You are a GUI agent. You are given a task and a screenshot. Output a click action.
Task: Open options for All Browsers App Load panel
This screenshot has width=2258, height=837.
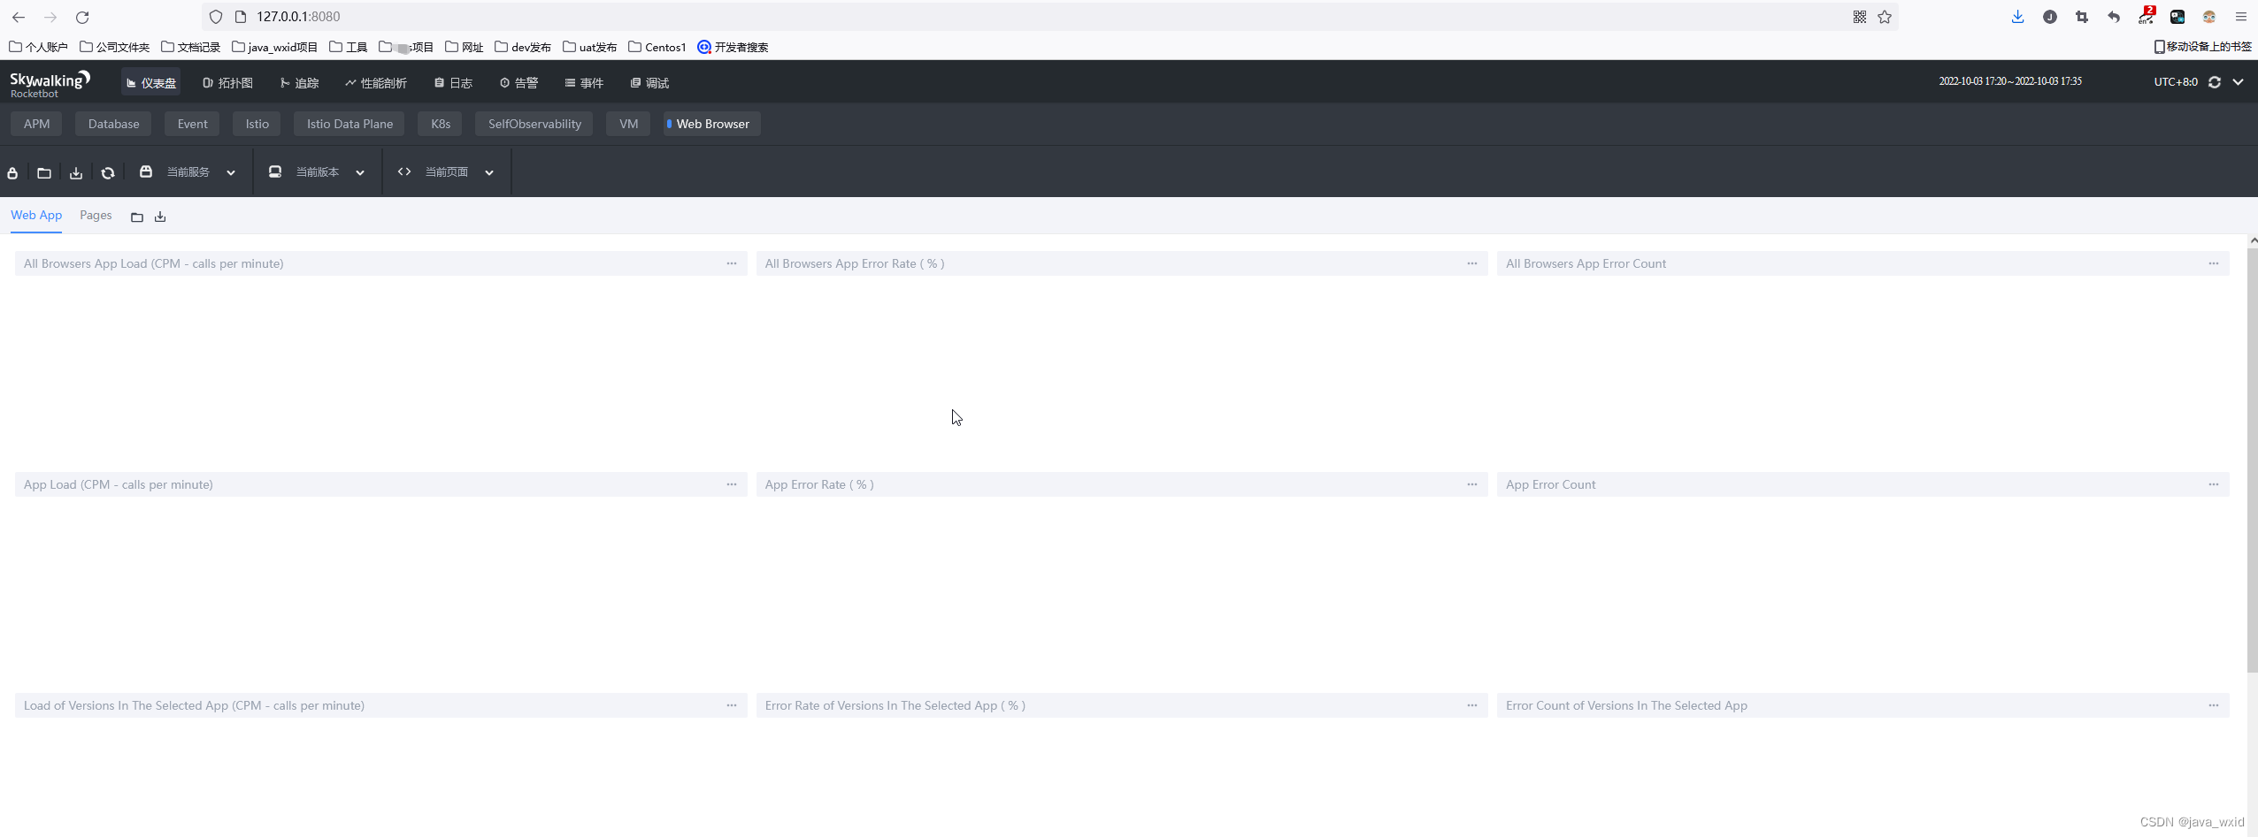coord(732,263)
